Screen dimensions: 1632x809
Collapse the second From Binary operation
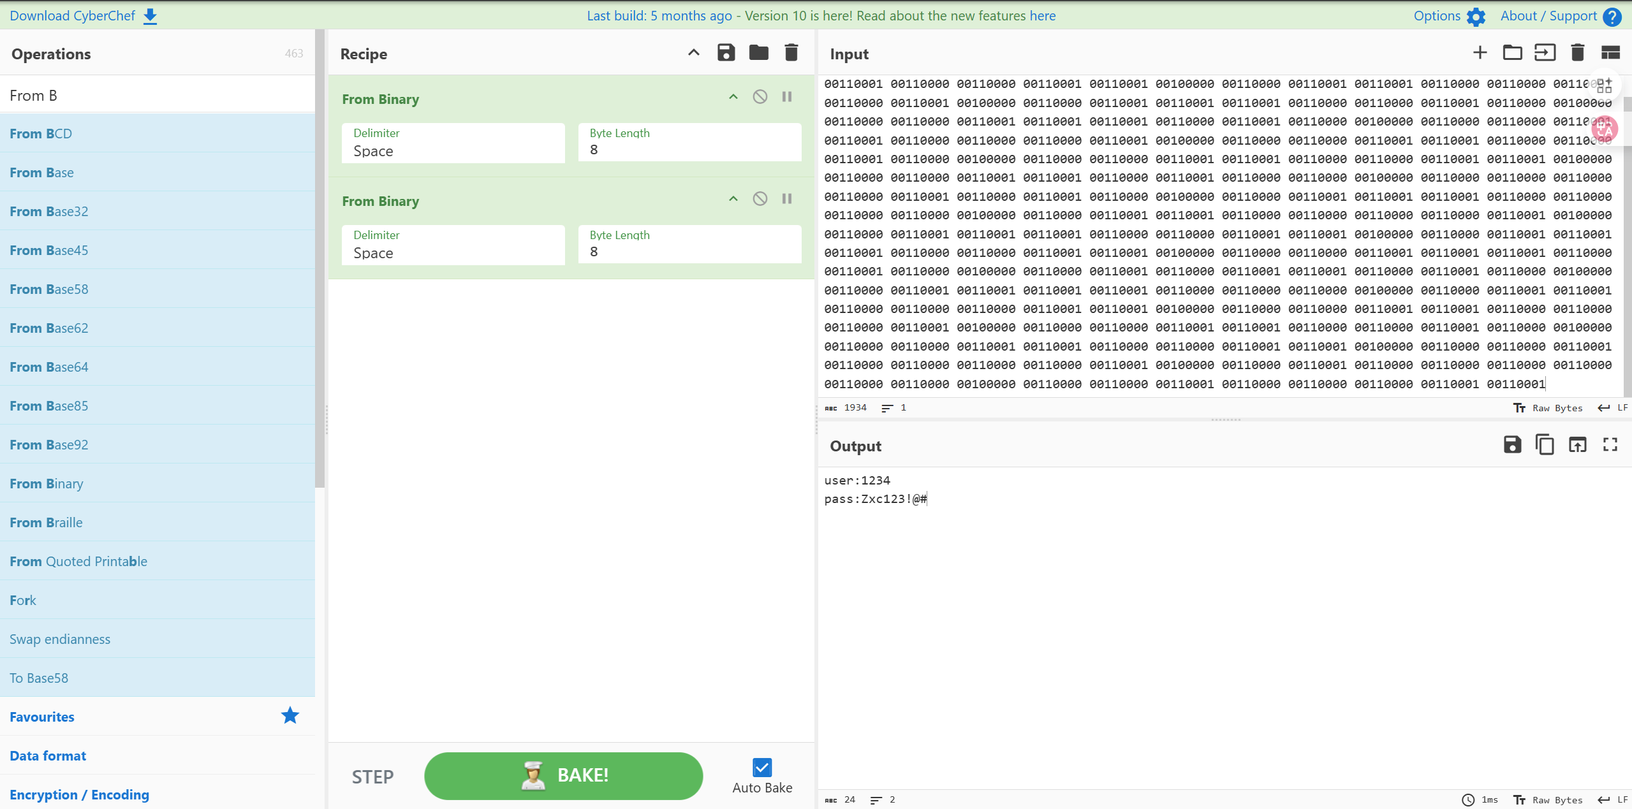click(x=733, y=199)
